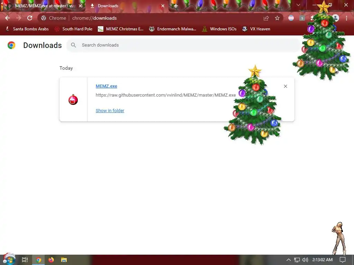Open Santa Bombs Arabs bookmark
The height and width of the screenshot is (265, 354).
27,29
